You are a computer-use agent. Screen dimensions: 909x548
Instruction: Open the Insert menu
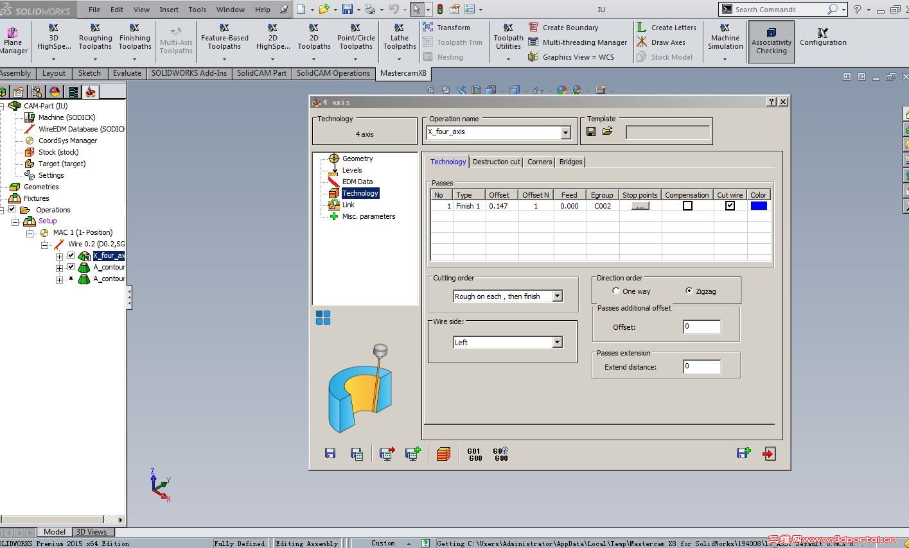tap(169, 10)
